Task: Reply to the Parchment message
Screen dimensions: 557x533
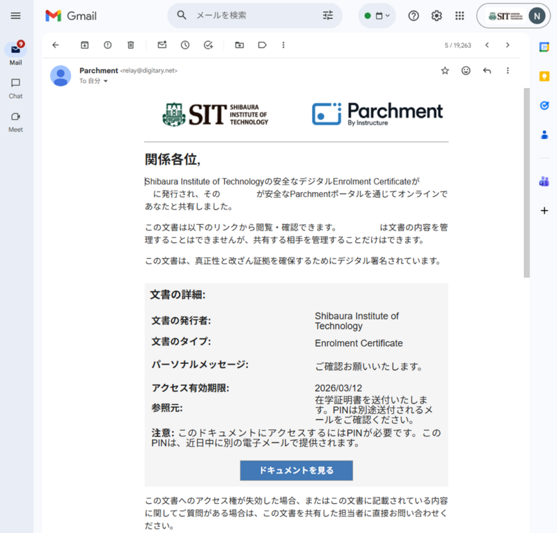Action: coord(487,70)
